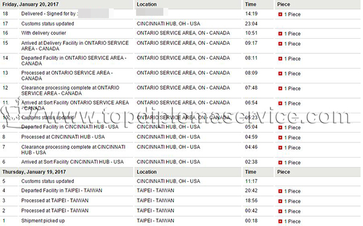Click row number 6
This screenshot has width=363, height=226.
coord(4,162)
